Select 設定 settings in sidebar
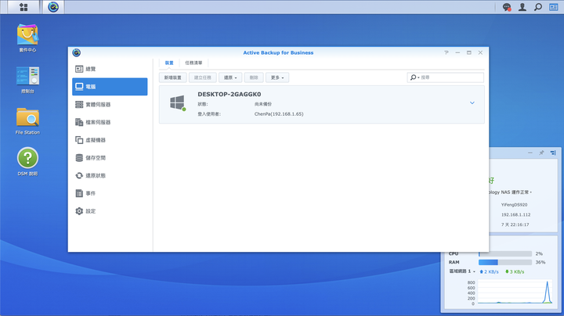Viewport: 564px width, 316px height. 110,211
